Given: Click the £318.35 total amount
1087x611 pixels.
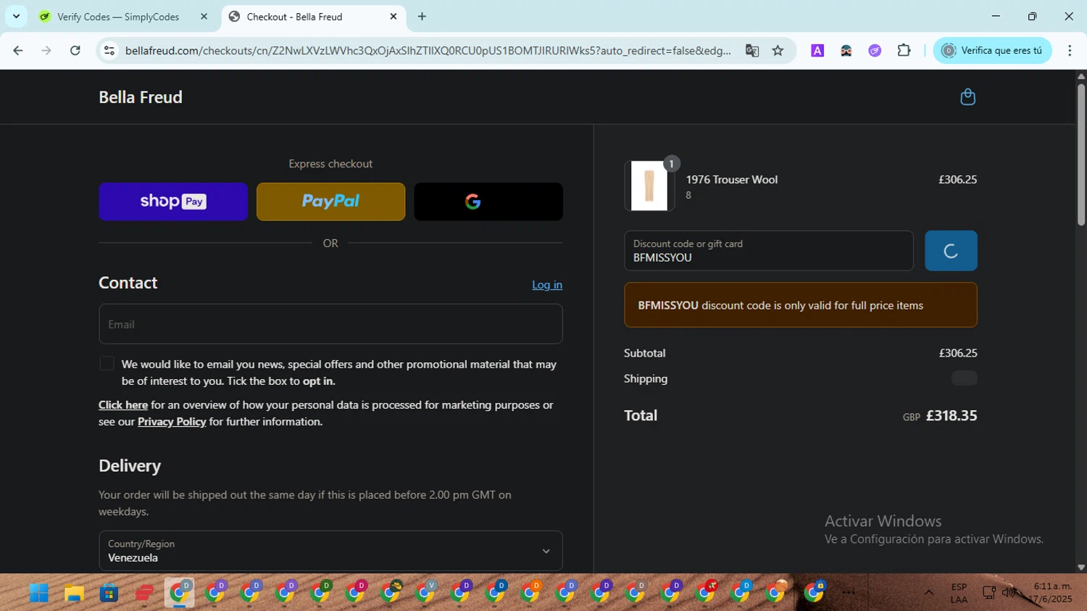Looking at the screenshot, I should (951, 415).
